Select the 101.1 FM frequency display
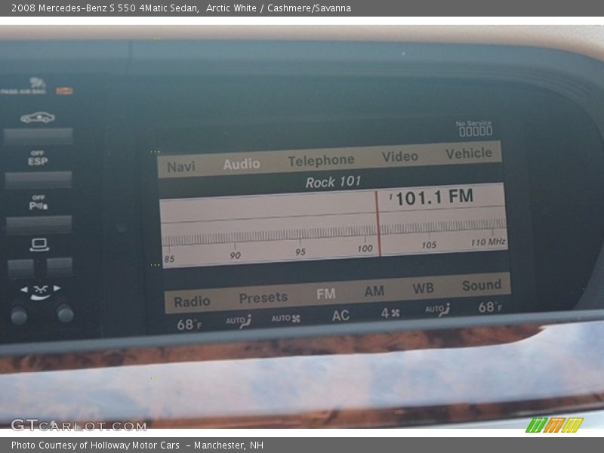The image size is (604, 453). [x=433, y=198]
